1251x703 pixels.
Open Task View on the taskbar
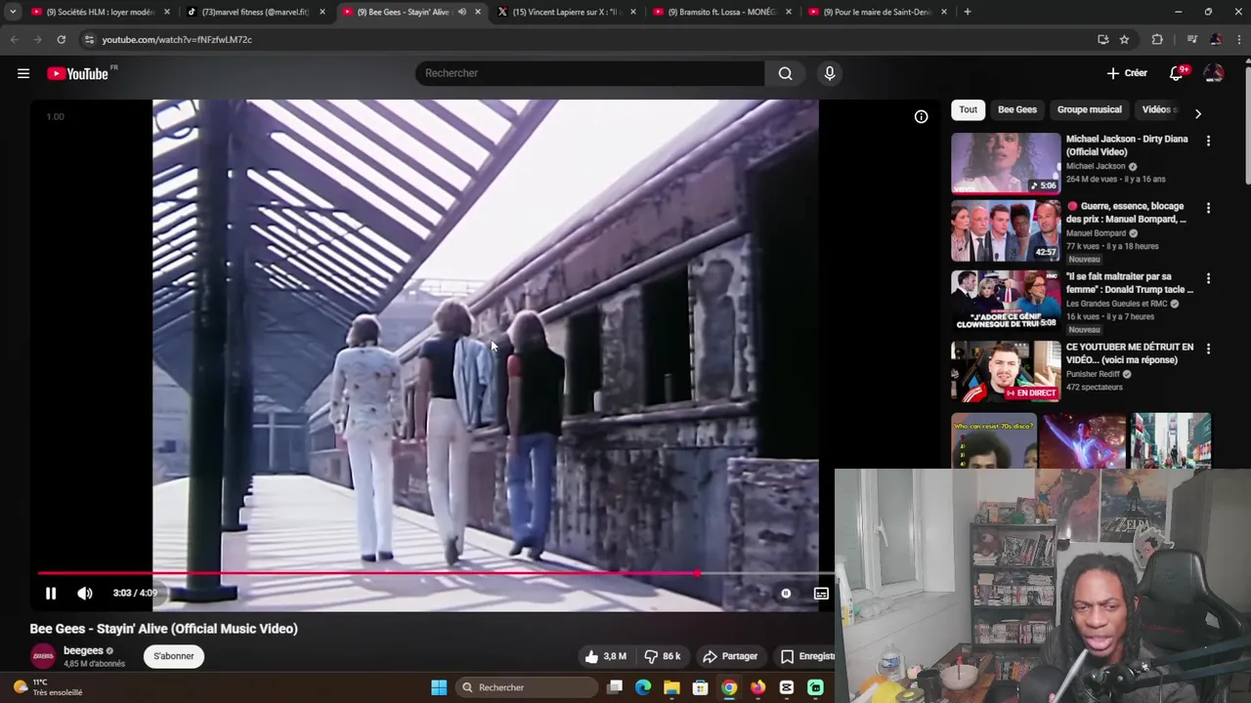coord(615,687)
